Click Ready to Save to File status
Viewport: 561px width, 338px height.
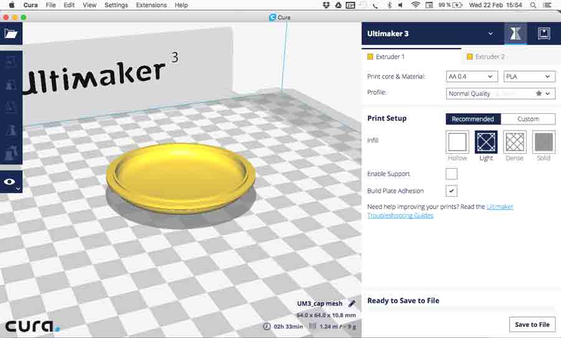[403, 301]
